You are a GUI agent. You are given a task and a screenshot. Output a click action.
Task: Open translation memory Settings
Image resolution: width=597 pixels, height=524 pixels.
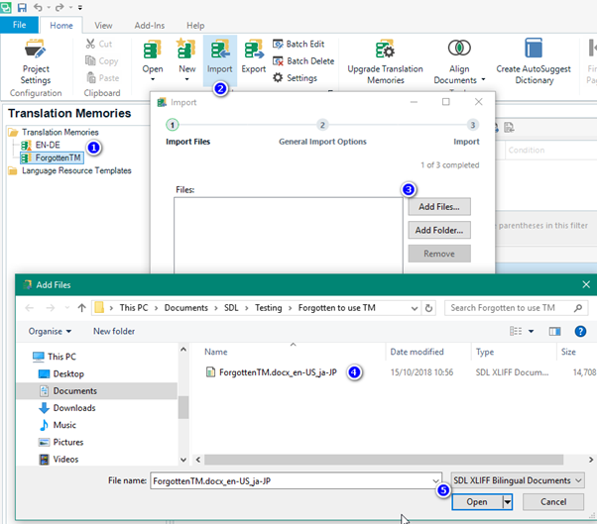pyautogui.click(x=296, y=78)
